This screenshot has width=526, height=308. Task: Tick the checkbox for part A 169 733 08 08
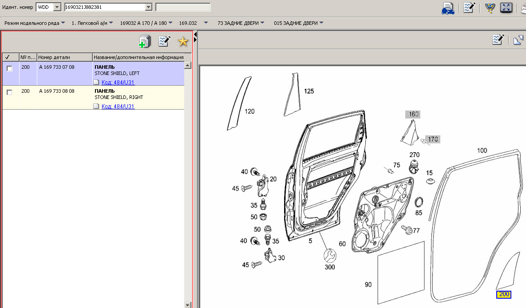(9, 92)
